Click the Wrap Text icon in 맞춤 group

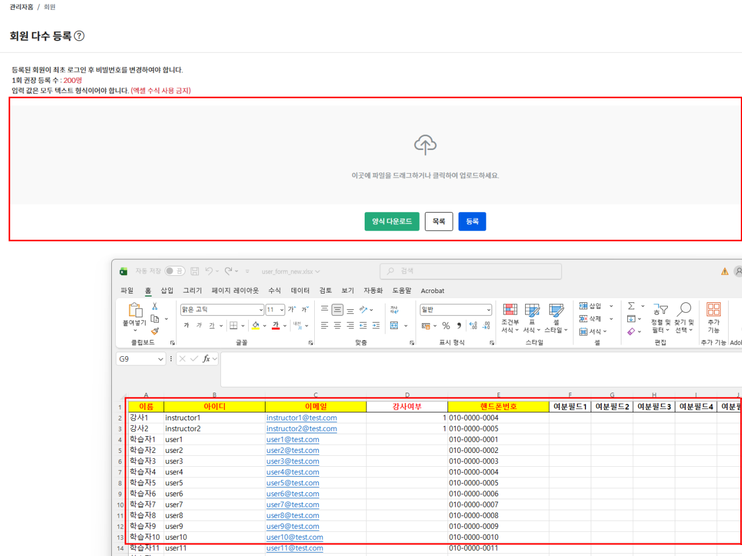(394, 310)
